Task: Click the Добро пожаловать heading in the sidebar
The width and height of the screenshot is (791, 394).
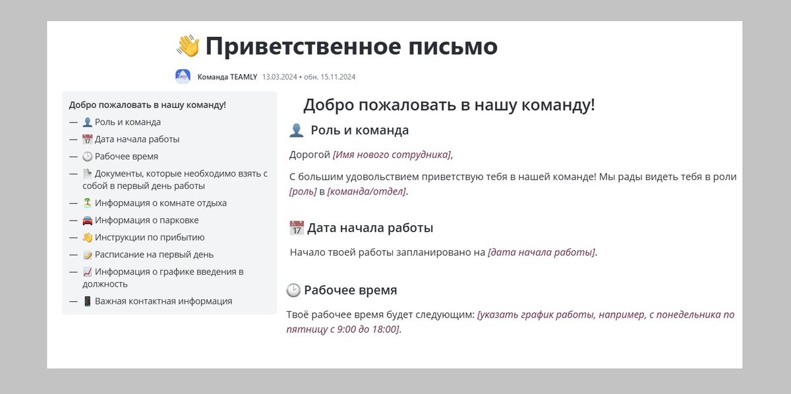Action: tap(146, 103)
